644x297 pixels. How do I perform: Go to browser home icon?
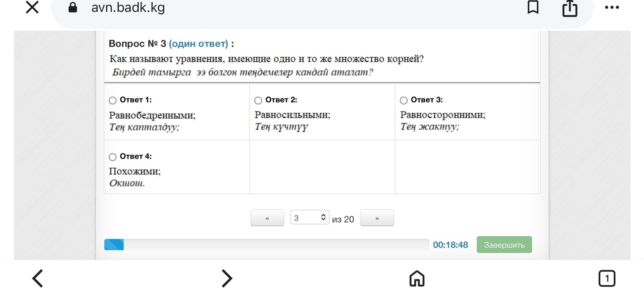tap(417, 278)
